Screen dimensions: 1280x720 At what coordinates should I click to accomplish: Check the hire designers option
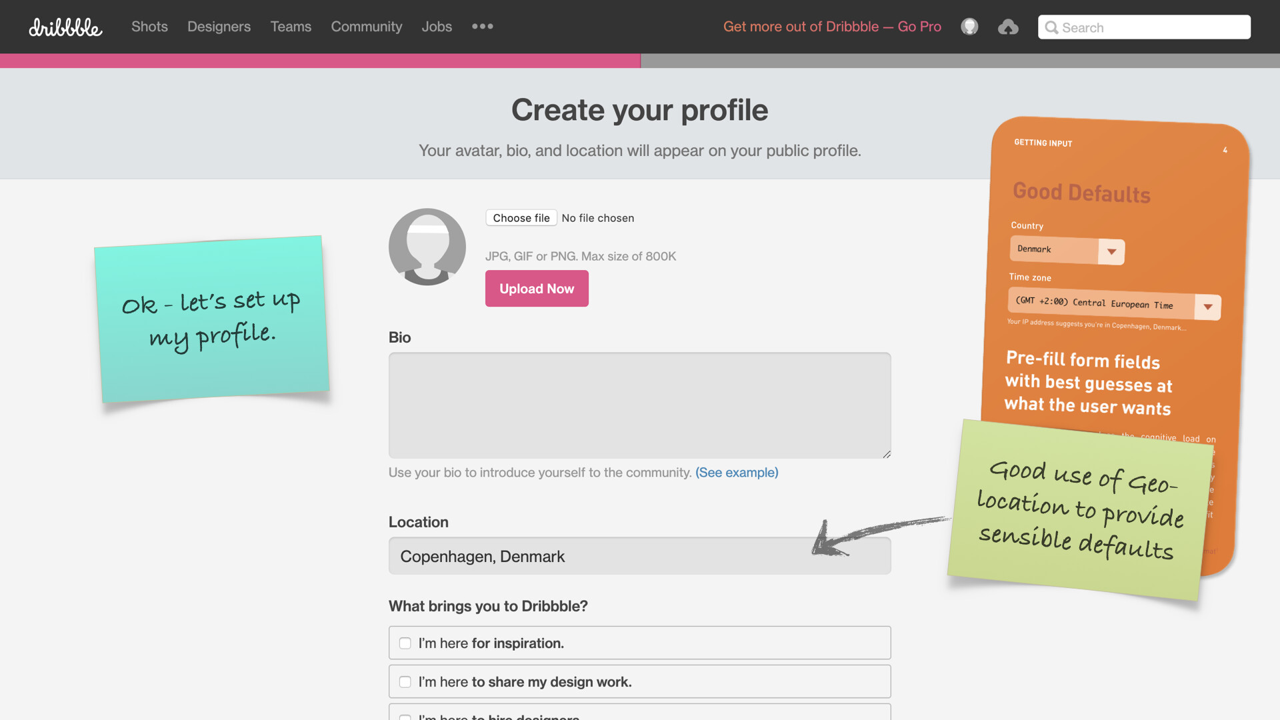click(x=405, y=717)
